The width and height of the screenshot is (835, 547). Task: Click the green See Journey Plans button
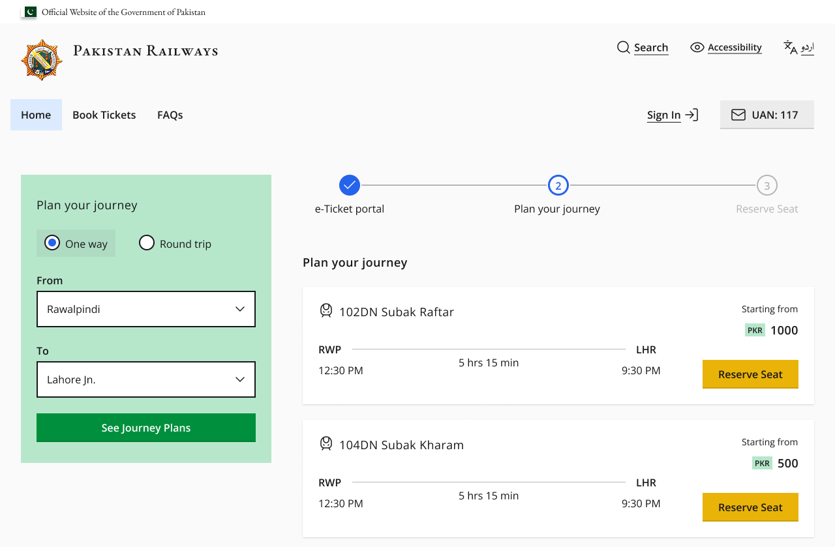(x=146, y=428)
